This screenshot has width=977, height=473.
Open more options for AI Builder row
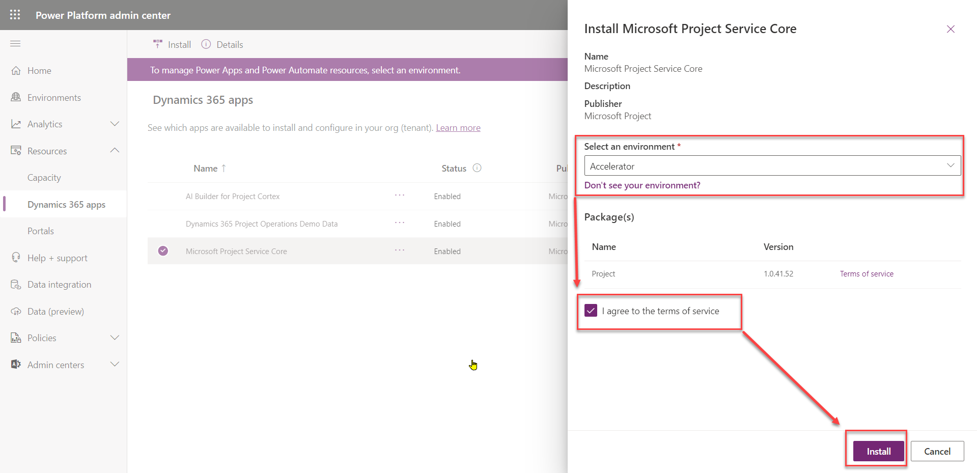click(x=400, y=196)
